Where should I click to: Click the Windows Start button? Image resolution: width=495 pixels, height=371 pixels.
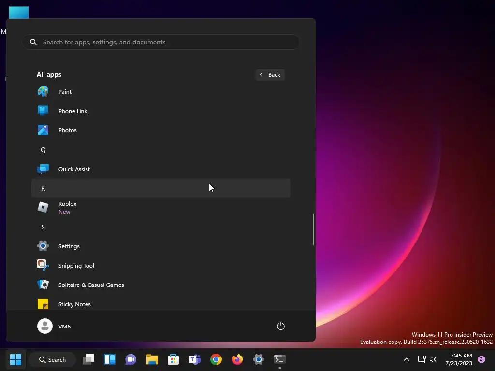point(15,359)
